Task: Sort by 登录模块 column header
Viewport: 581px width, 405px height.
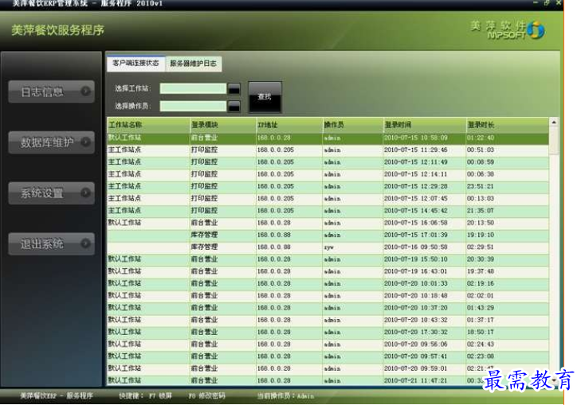Action: [x=222, y=125]
